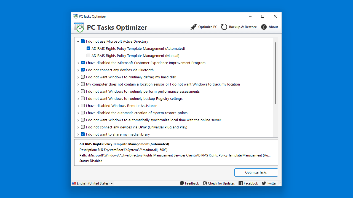Click the 'Status: Disabled' text in details
The height and width of the screenshot is (198, 353).
tap(91, 161)
